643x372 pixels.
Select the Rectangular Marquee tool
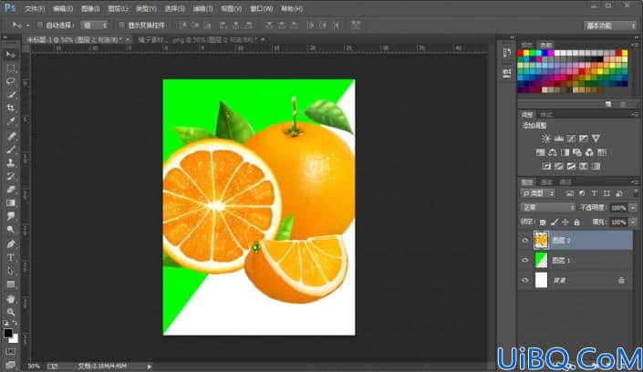11,68
